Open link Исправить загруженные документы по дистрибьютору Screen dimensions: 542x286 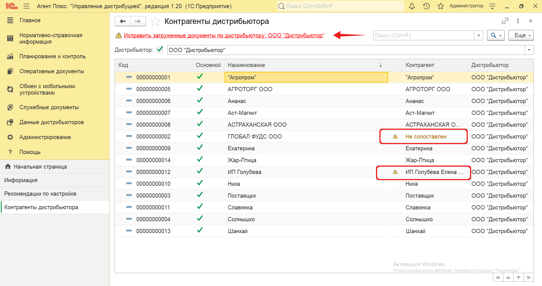(x=224, y=35)
